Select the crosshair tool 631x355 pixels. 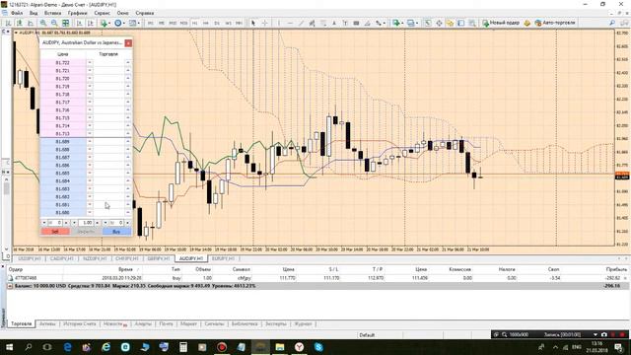coord(265,23)
